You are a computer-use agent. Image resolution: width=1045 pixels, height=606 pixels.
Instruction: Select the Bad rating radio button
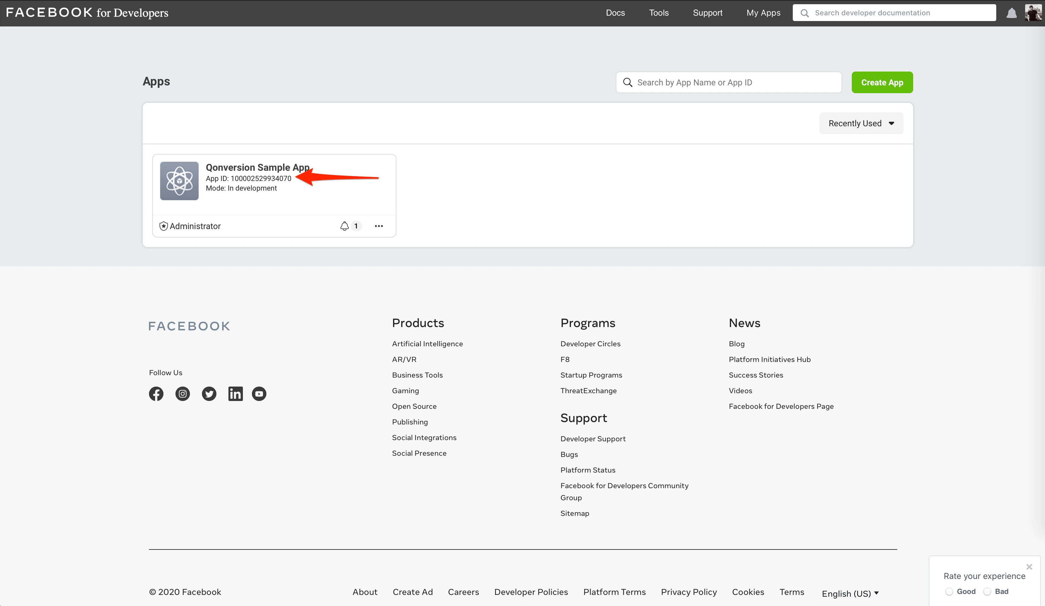click(987, 592)
